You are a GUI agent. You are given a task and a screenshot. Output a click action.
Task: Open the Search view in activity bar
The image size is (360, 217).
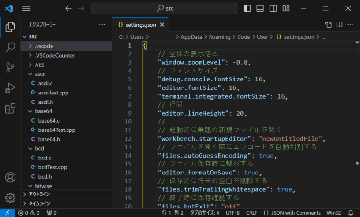[10, 47]
